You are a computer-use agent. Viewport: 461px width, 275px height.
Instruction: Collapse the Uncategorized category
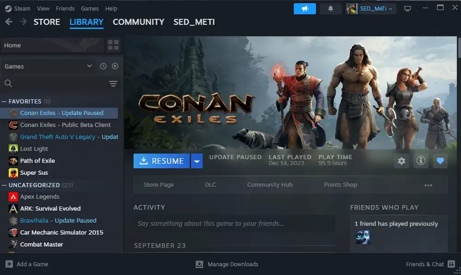point(4,185)
